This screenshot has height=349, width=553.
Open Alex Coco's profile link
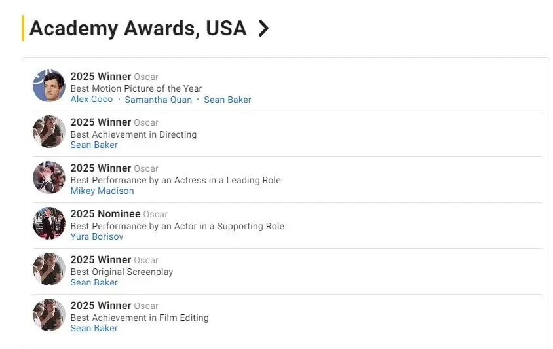(92, 100)
